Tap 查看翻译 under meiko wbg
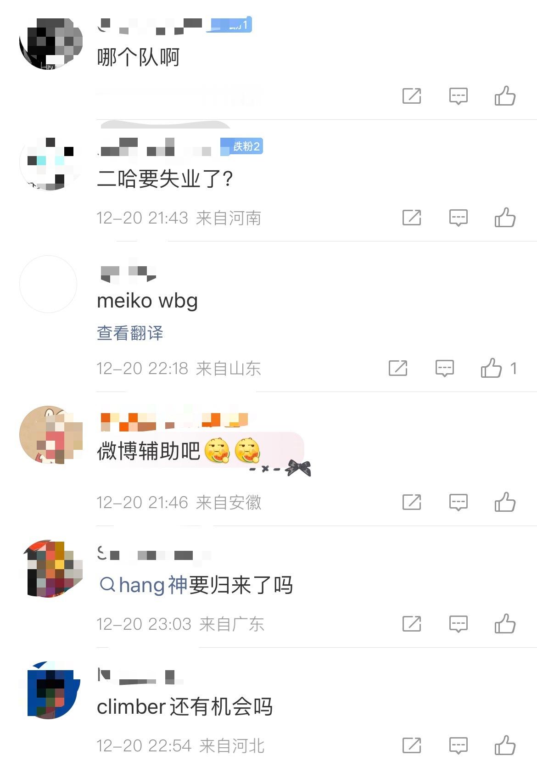537x767 pixels. coord(130,333)
